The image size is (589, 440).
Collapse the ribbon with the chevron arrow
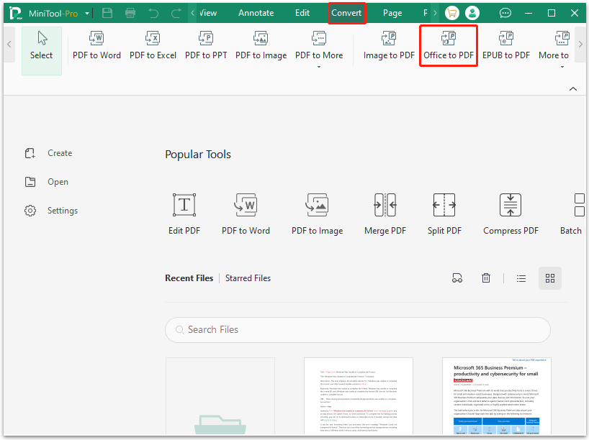pos(572,88)
